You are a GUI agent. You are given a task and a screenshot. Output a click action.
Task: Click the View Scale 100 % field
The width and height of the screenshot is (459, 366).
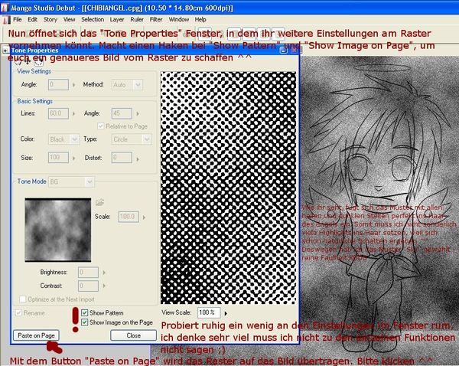(209, 312)
